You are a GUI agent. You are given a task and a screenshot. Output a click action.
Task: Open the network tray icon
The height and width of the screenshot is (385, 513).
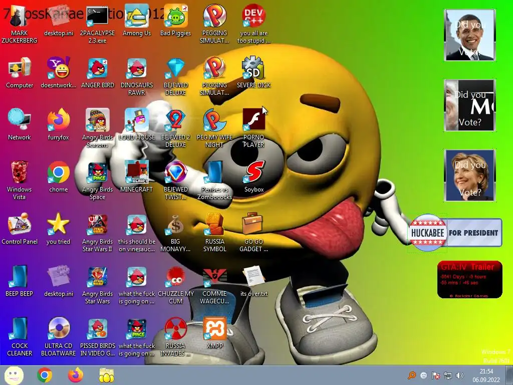pos(447,375)
